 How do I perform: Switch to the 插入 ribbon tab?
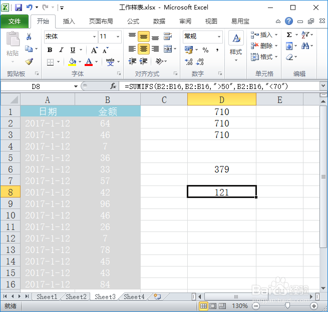[69, 21]
